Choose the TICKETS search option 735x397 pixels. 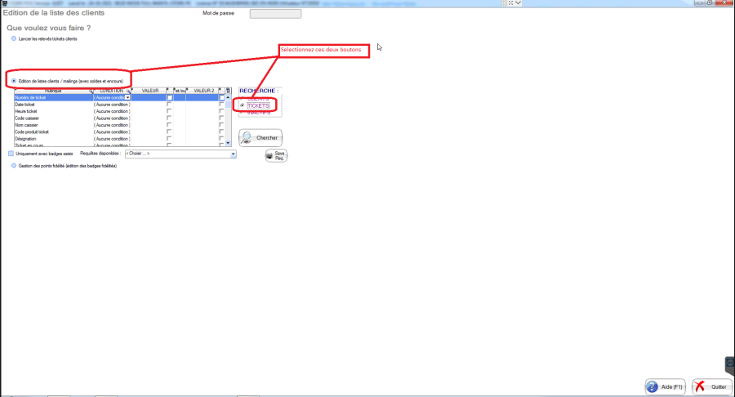click(243, 105)
